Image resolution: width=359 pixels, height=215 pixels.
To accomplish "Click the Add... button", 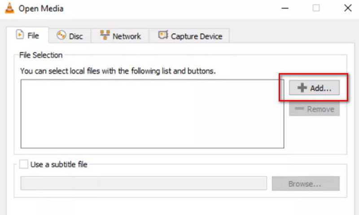I will tap(314, 88).
